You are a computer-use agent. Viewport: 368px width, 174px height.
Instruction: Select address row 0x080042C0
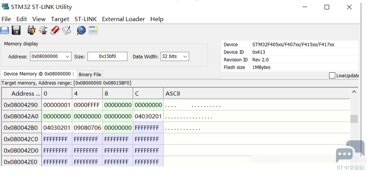[22, 139]
